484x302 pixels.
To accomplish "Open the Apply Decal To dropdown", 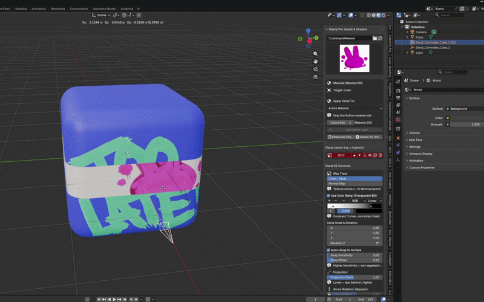I will tap(355, 108).
